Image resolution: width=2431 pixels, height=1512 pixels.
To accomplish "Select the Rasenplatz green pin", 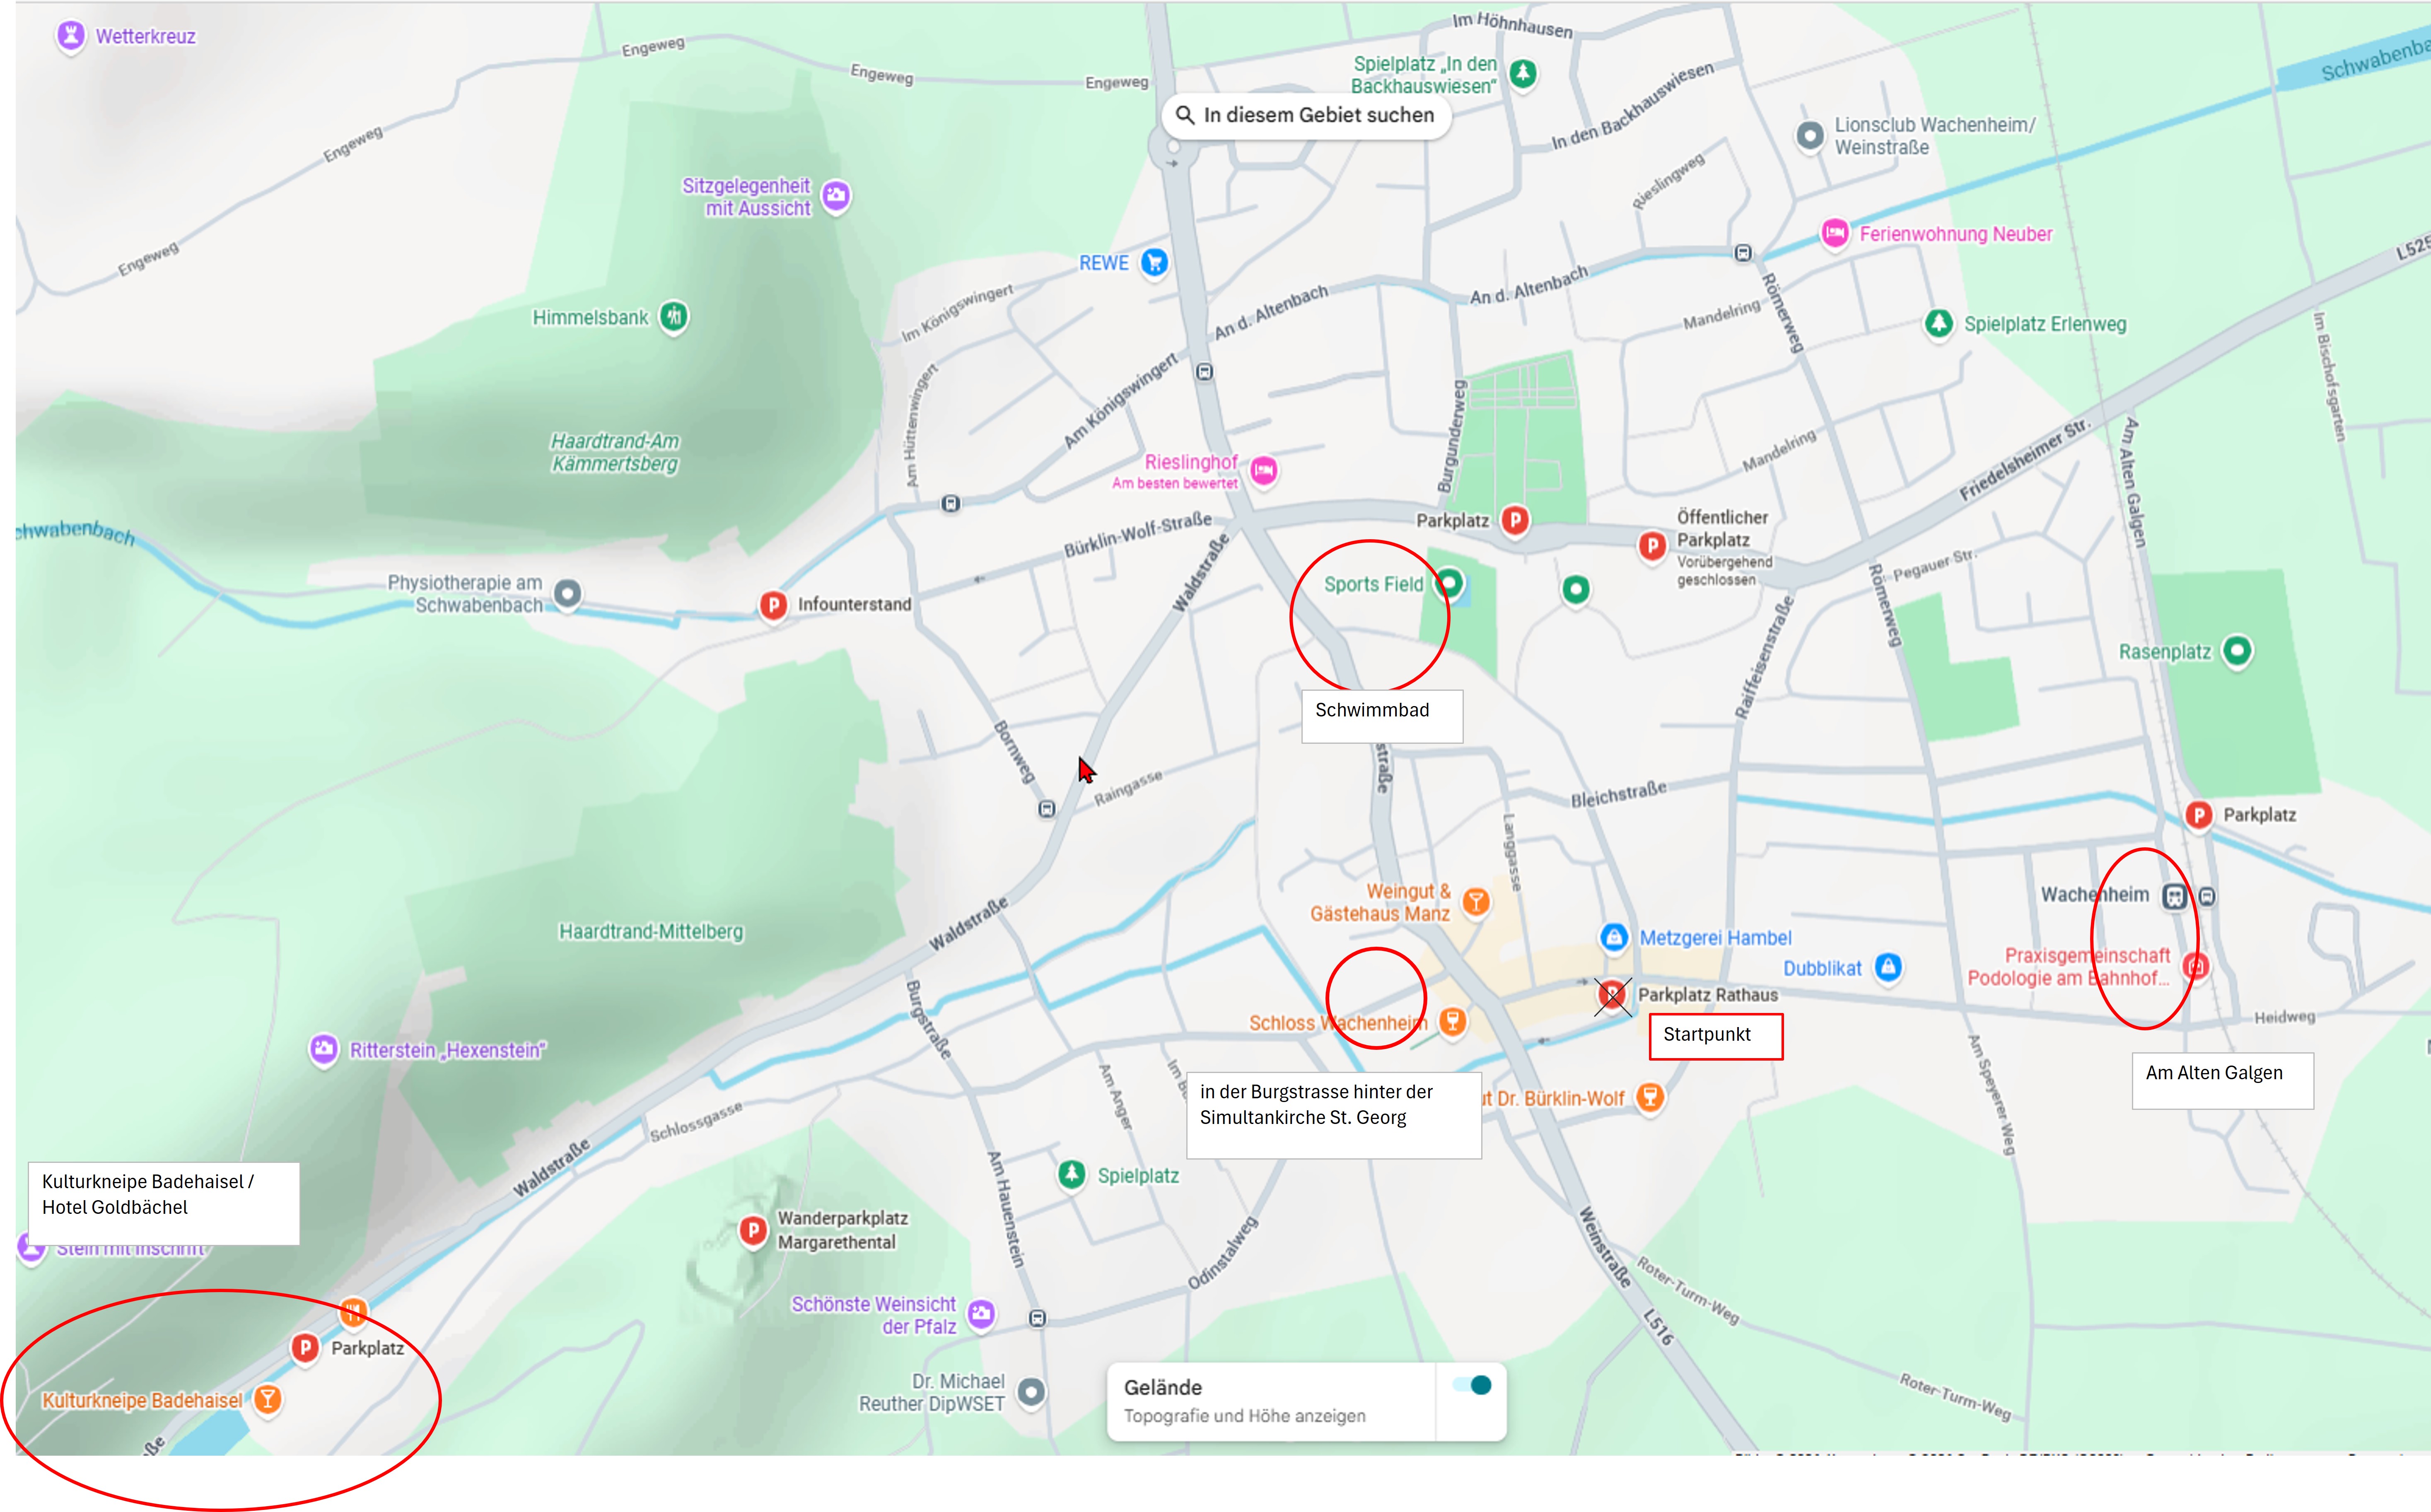I will 2237,652.
